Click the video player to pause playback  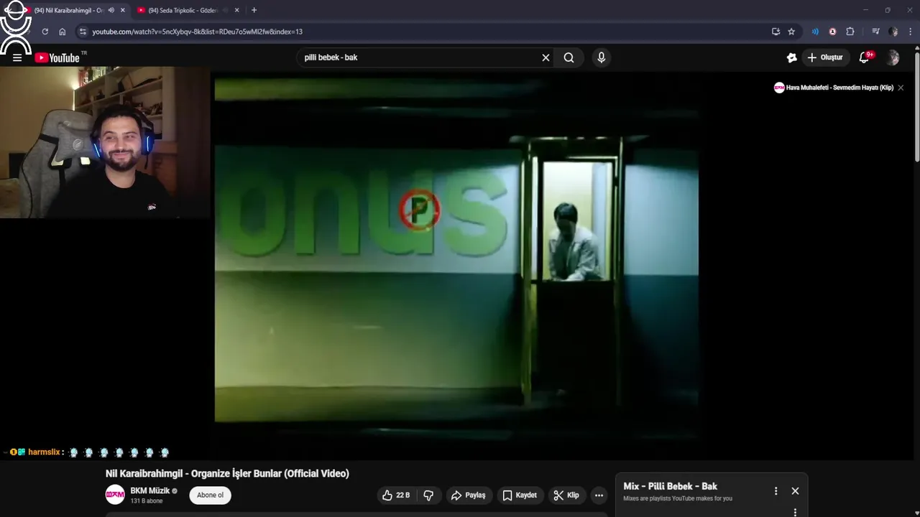point(456,251)
